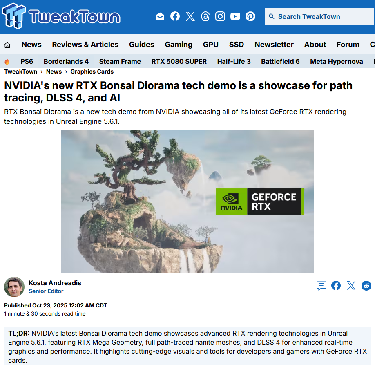Open the Meta Hypernova trending topic

(x=336, y=61)
